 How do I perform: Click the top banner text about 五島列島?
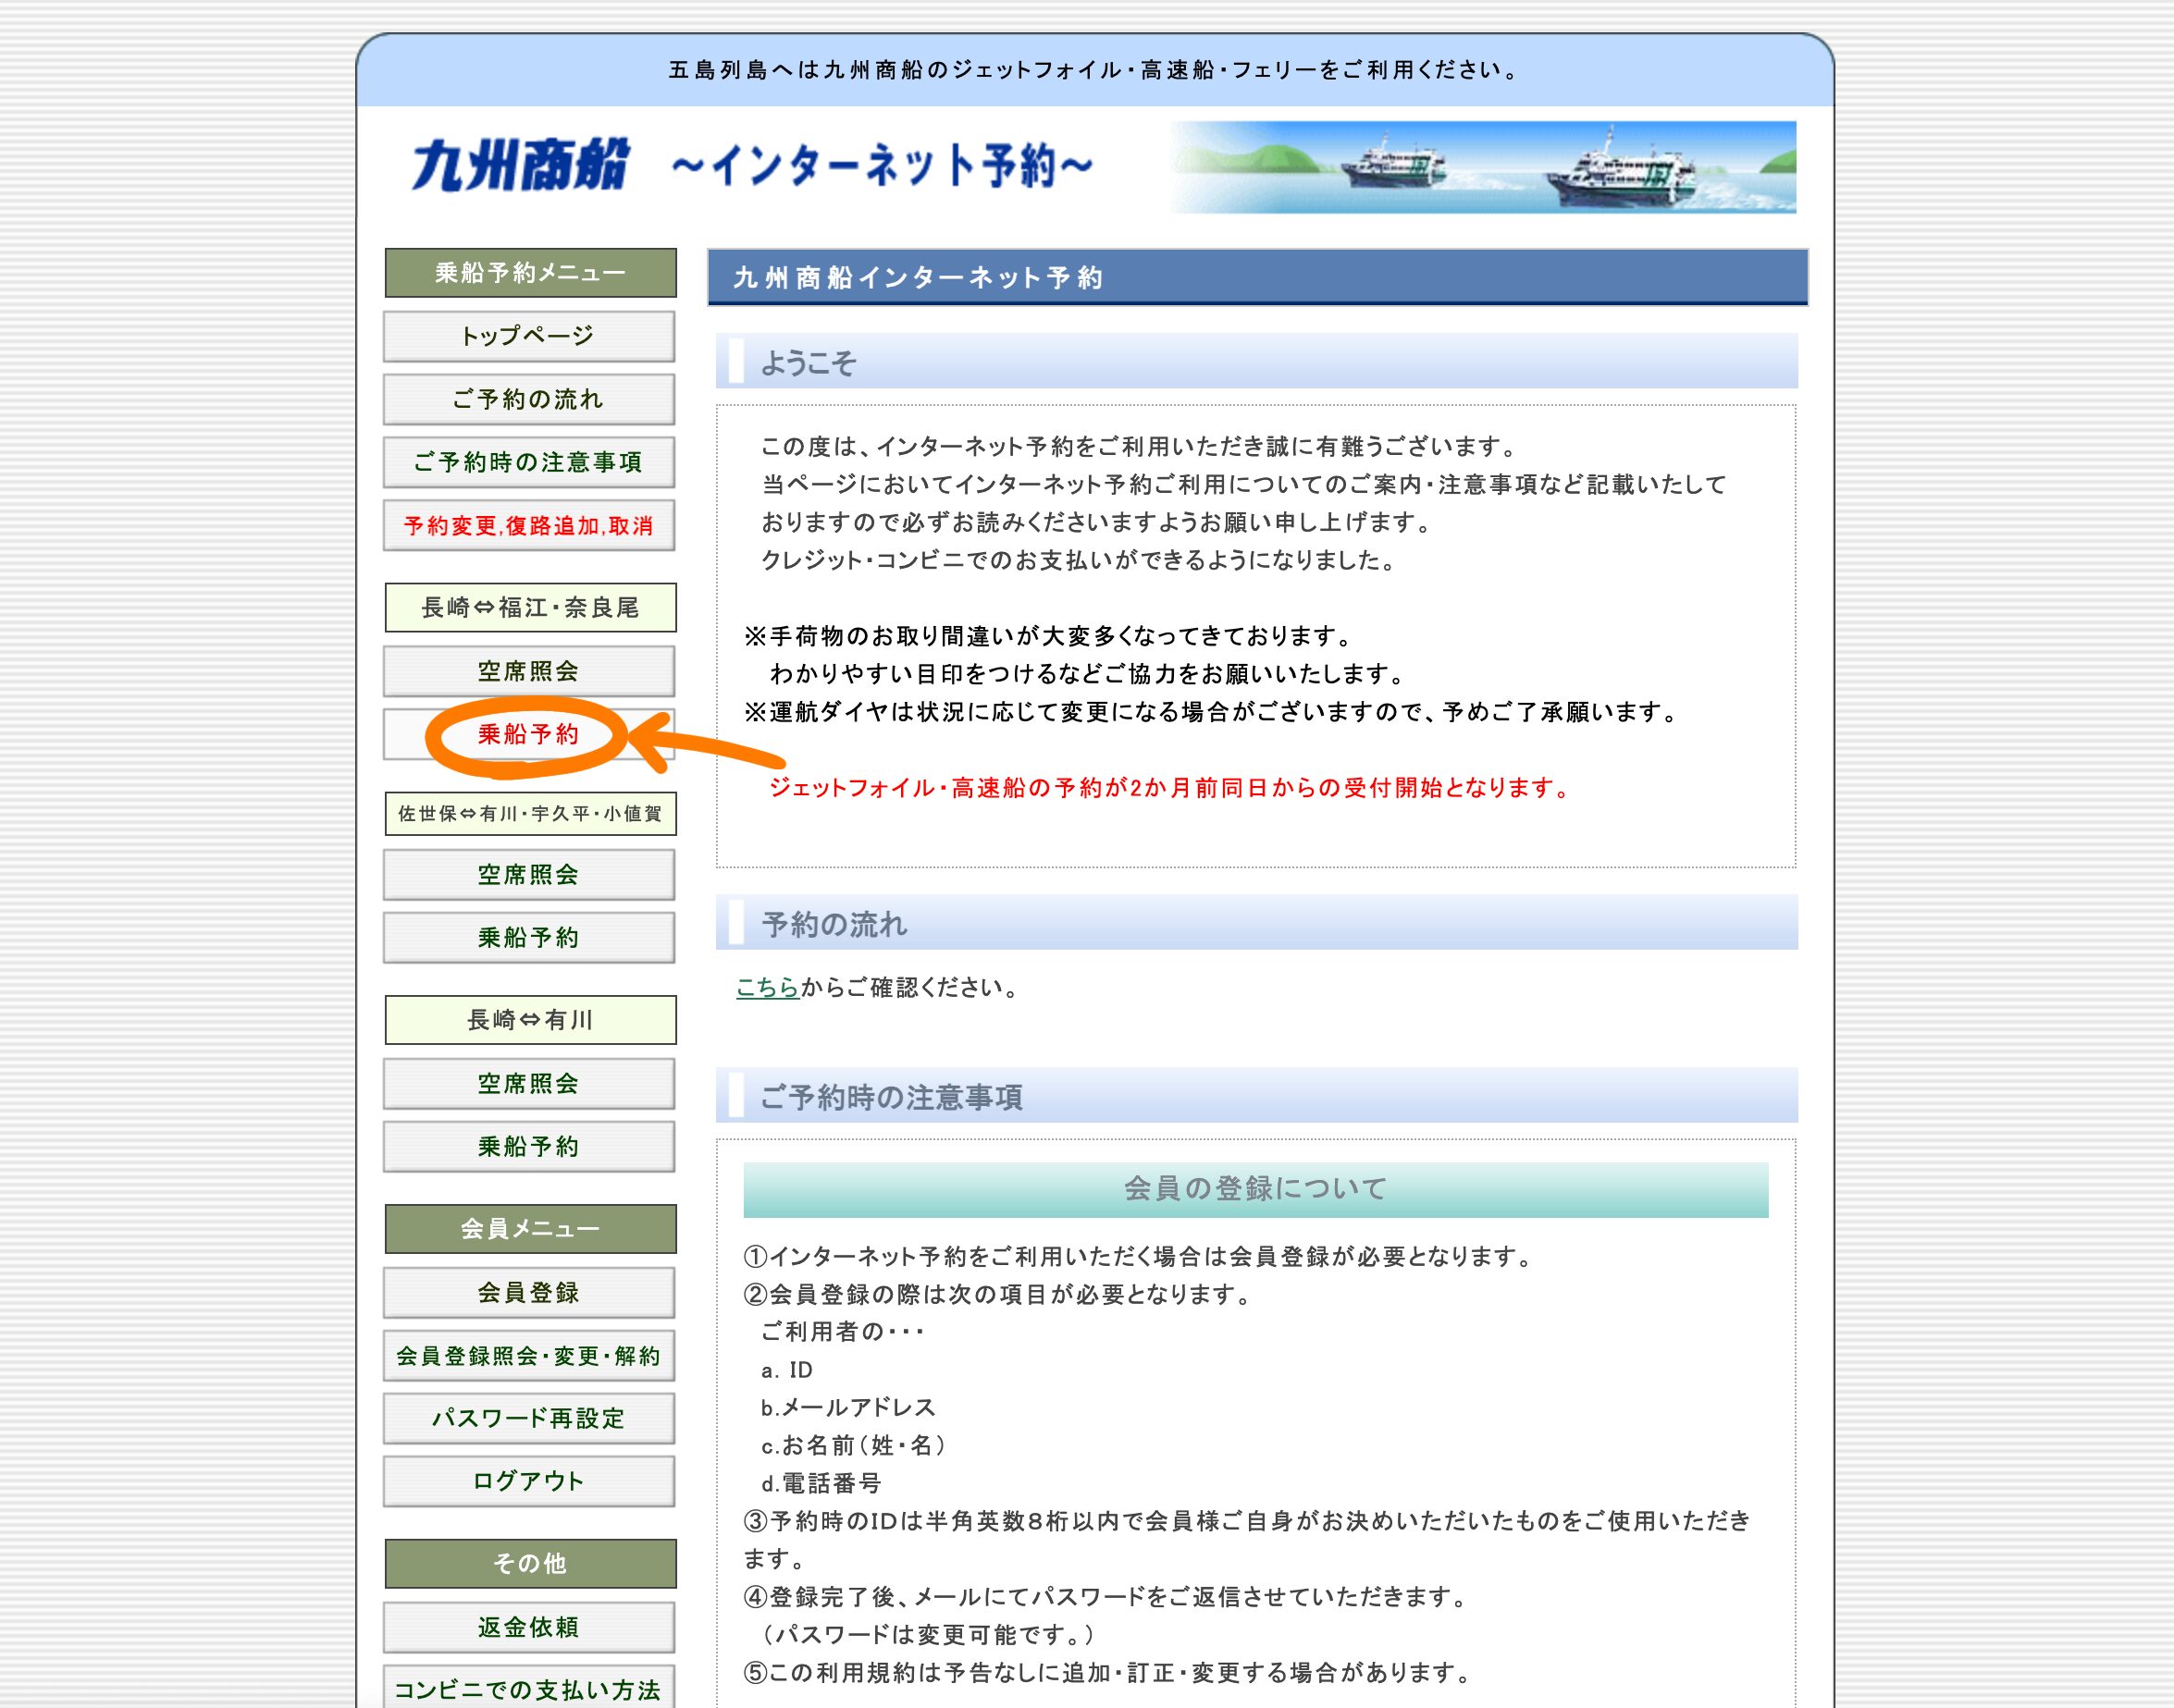1095,70
